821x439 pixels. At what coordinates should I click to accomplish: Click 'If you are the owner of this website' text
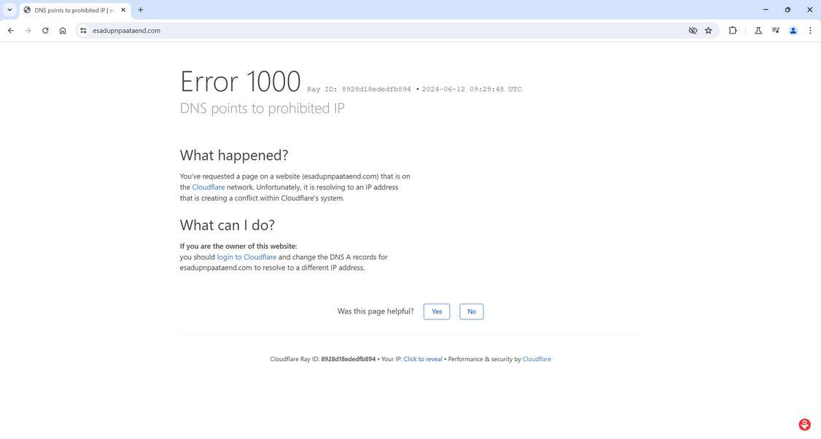click(x=238, y=246)
